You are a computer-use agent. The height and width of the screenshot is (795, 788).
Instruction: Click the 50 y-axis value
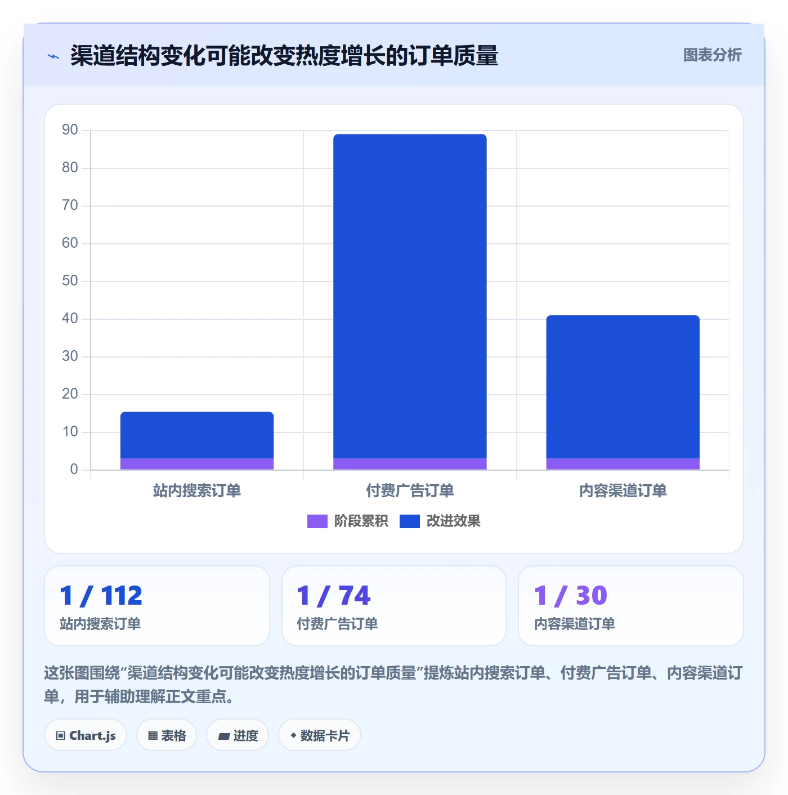70,281
